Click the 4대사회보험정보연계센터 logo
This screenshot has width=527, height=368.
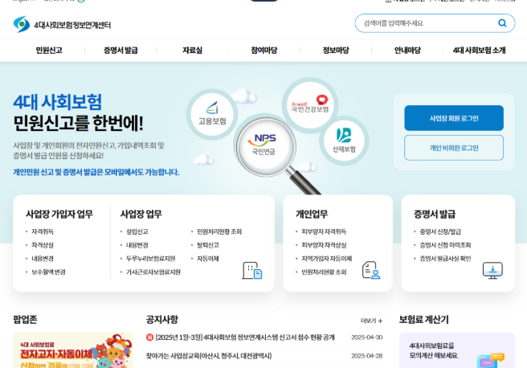[62, 25]
